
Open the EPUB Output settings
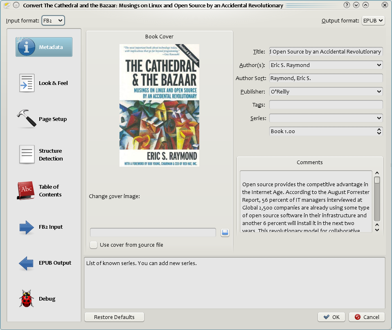coord(43,263)
